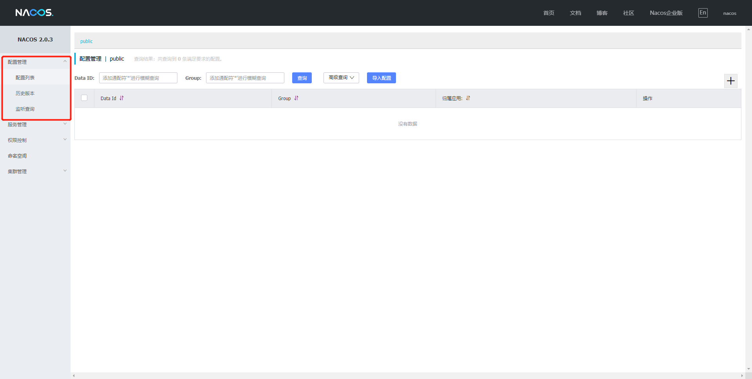The image size is (752, 379).
Task: Expand the 权限控制 menu
Action: 35,140
